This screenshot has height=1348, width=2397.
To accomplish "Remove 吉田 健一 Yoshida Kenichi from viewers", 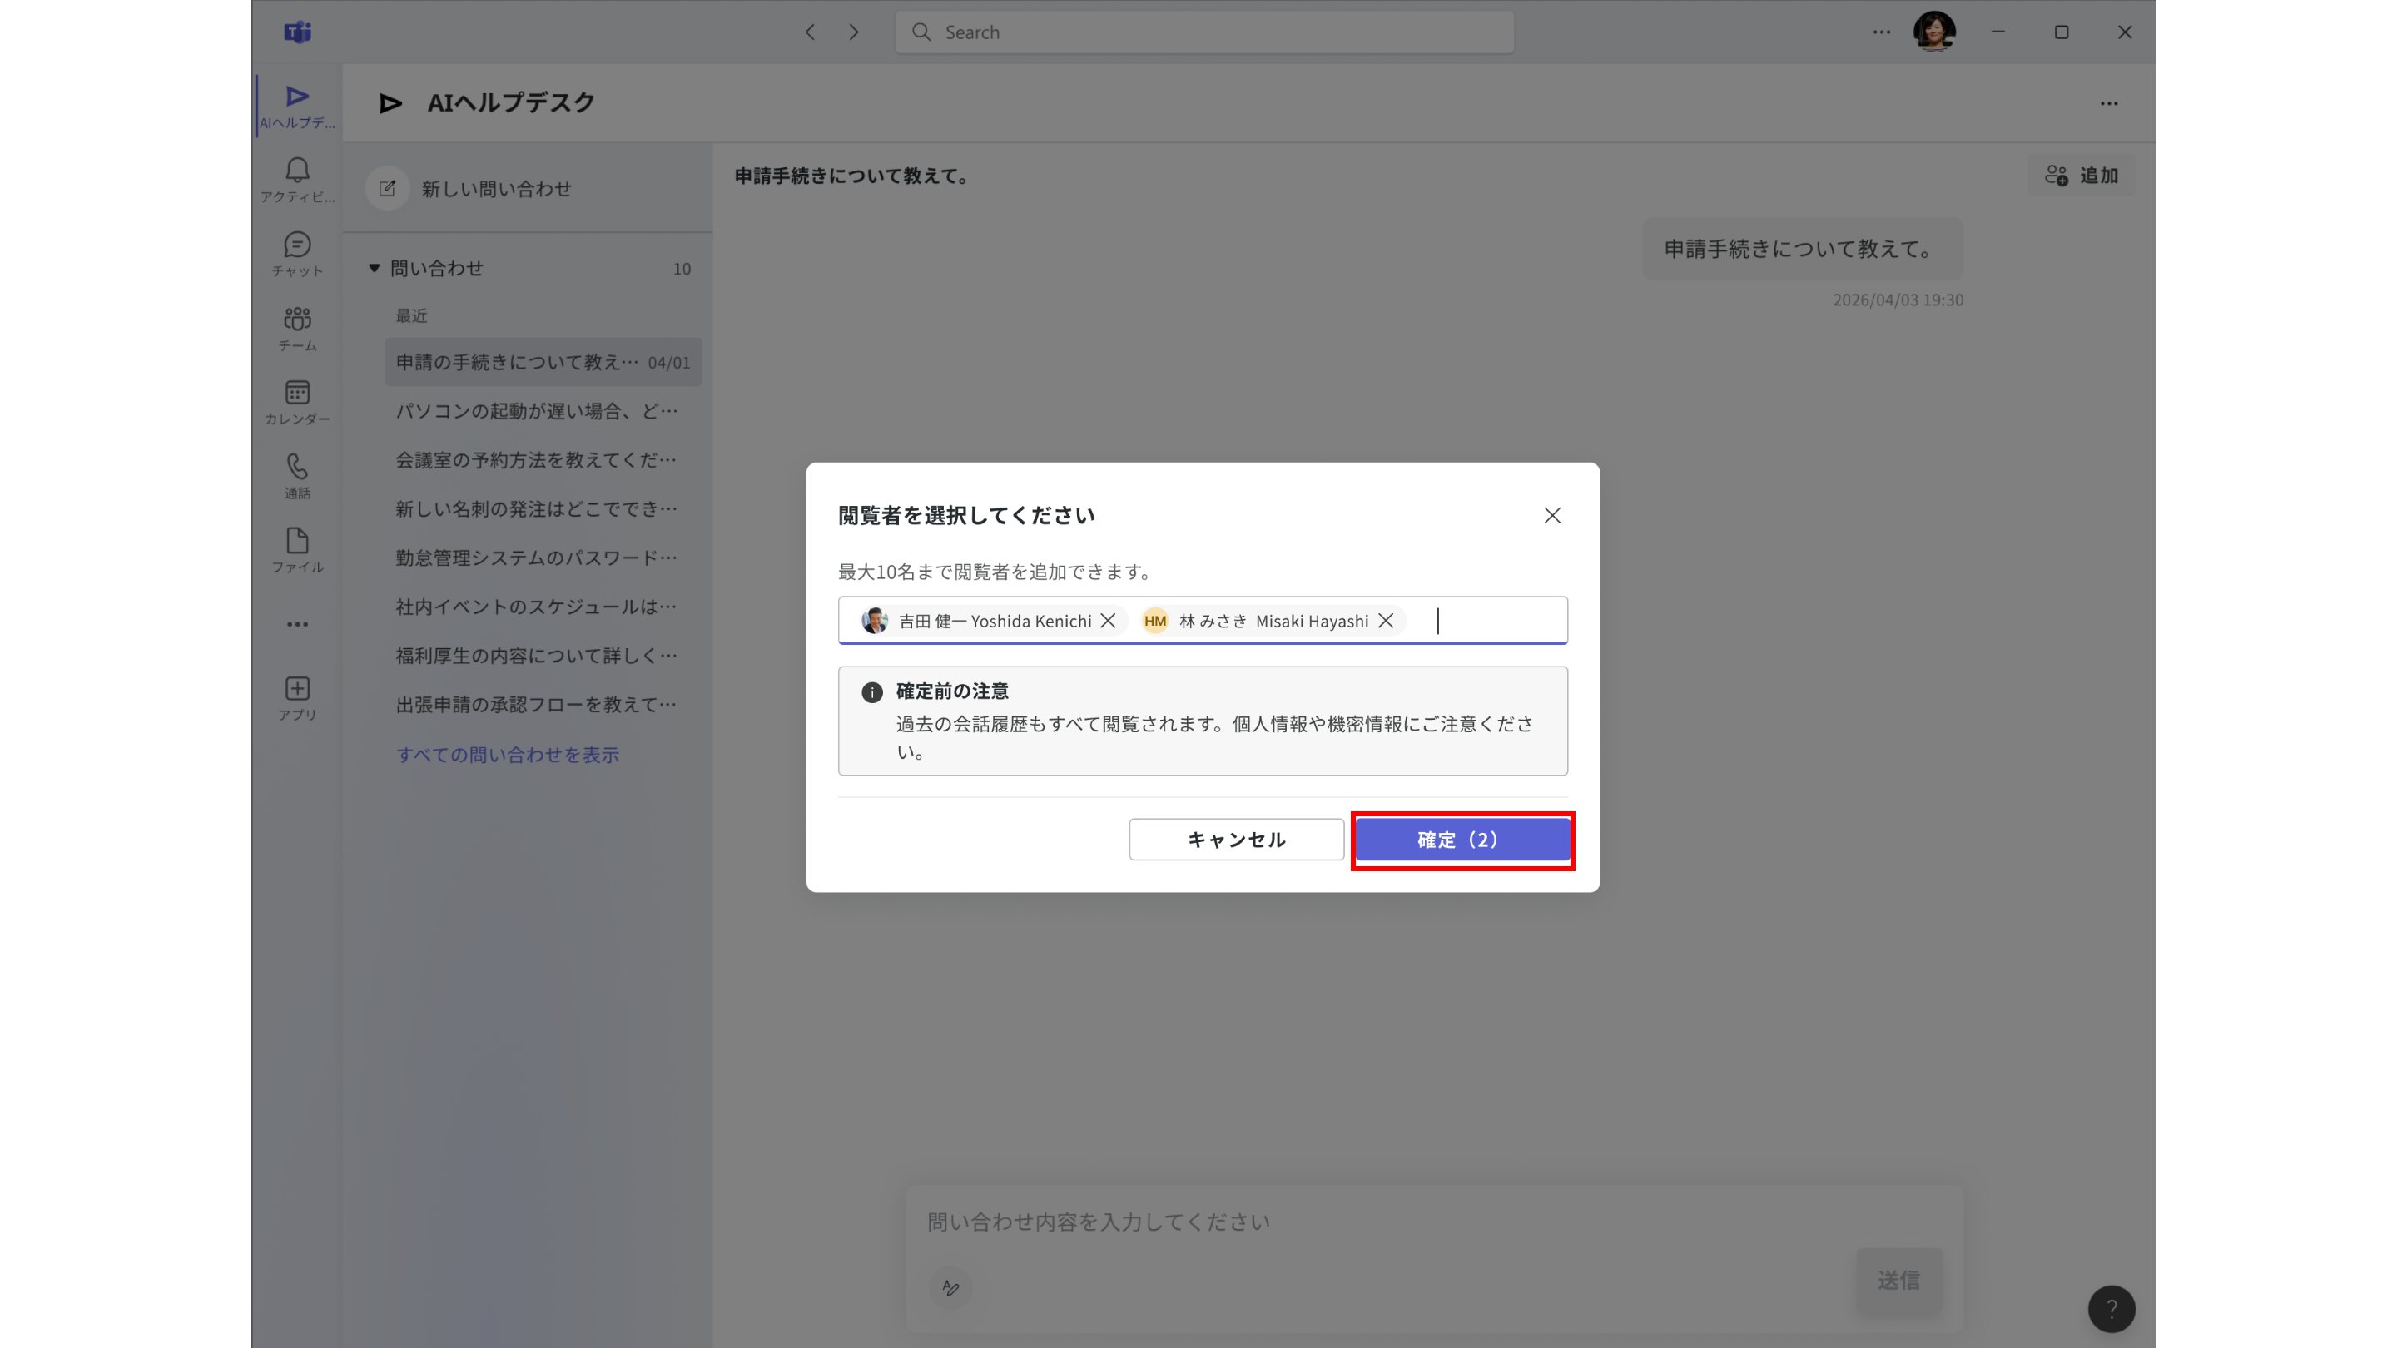I will [x=1107, y=621].
